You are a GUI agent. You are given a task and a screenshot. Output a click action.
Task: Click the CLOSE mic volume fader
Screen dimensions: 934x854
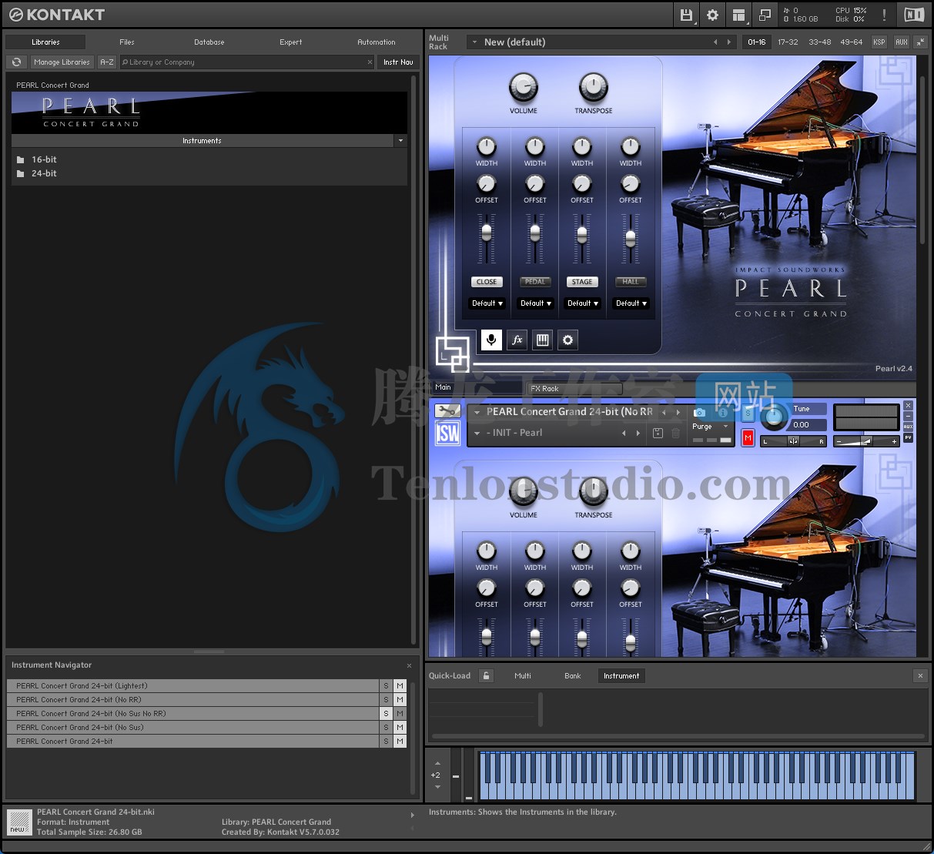click(487, 233)
